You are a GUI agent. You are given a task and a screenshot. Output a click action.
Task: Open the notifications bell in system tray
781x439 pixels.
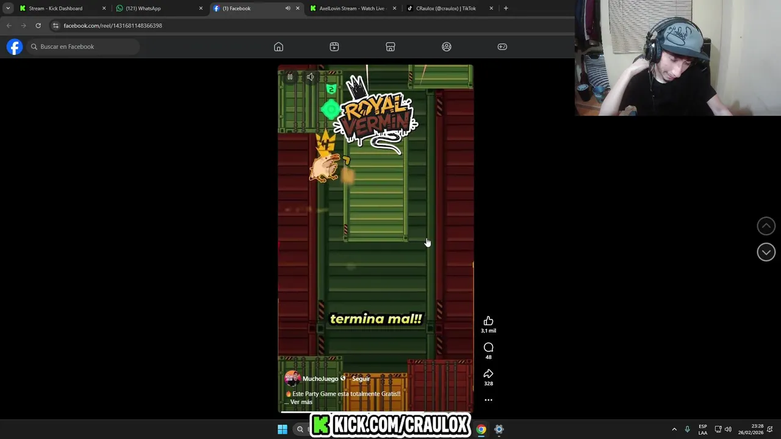770,429
